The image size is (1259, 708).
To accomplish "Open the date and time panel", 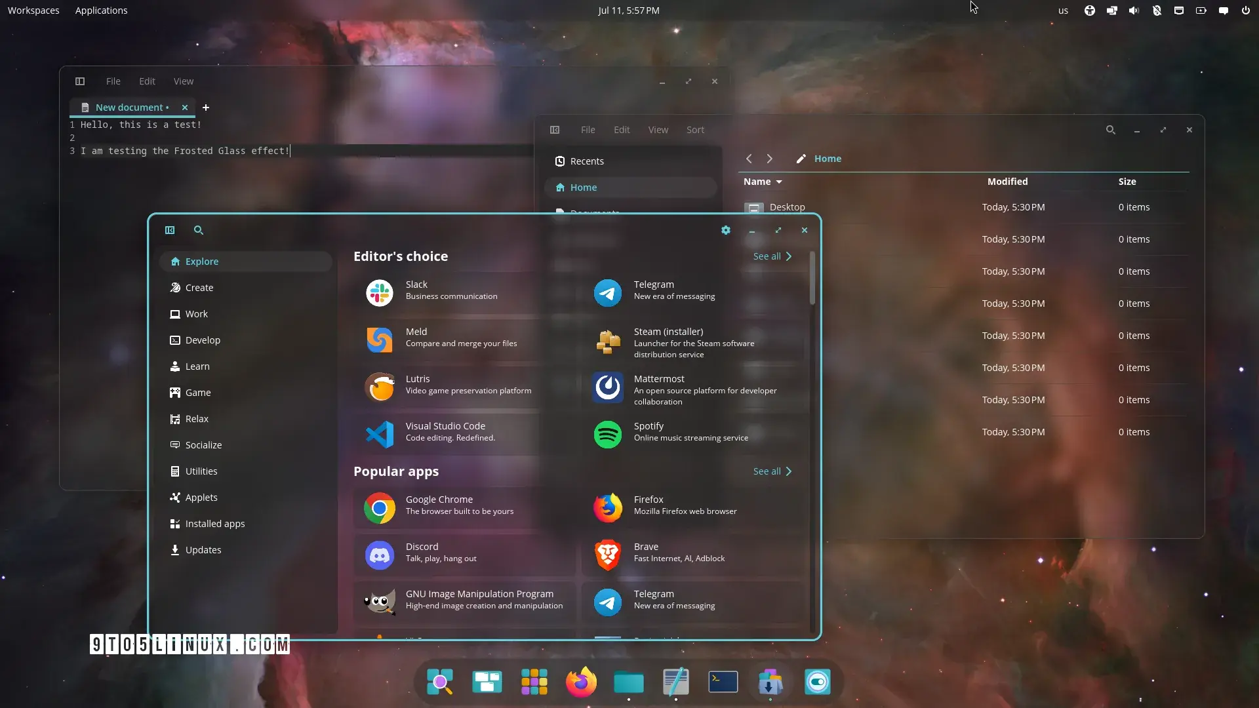I will [629, 10].
